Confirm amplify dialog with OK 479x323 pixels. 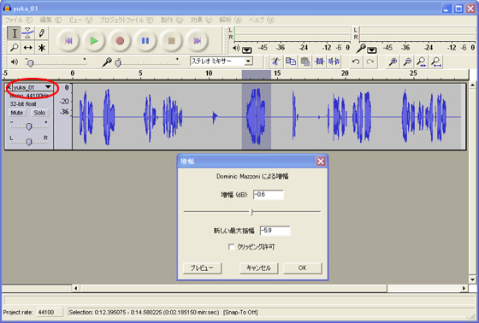click(303, 268)
